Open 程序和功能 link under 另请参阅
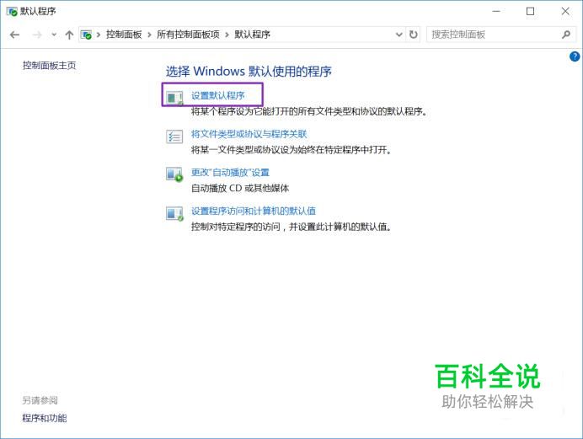The width and height of the screenshot is (583, 439). [x=45, y=418]
